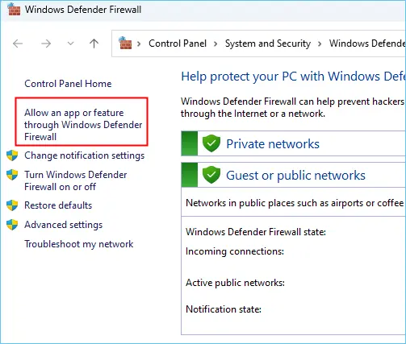Expand chevron before Control Panel breadcrumb
Screen dimensions: 406x344
(x=139, y=44)
